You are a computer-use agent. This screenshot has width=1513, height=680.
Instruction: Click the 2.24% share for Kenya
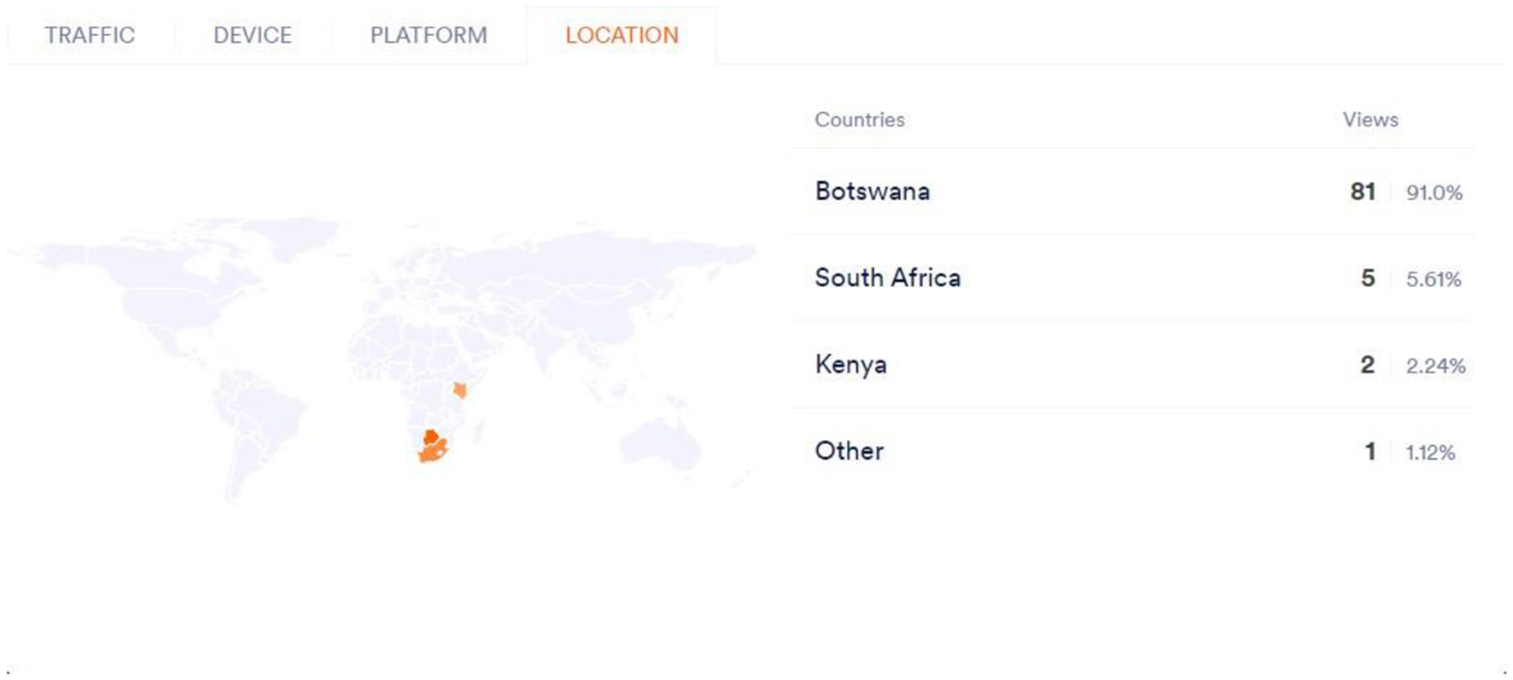(1435, 366)
